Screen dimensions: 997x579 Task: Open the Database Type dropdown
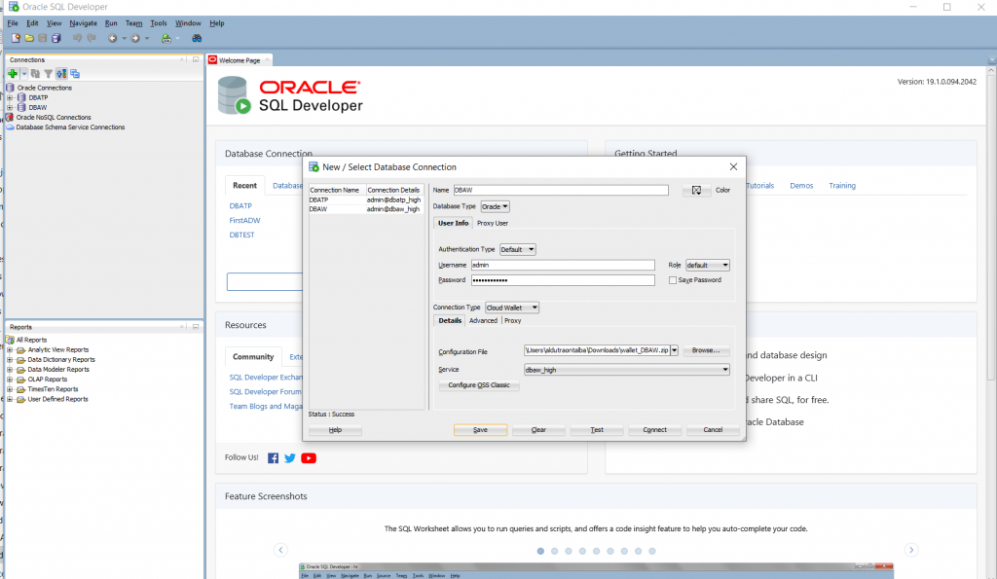click(x=496, y=206)
